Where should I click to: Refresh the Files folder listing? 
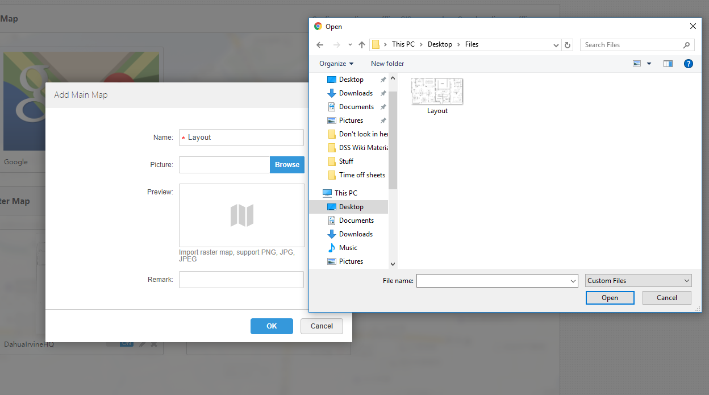tap(568, 45)
